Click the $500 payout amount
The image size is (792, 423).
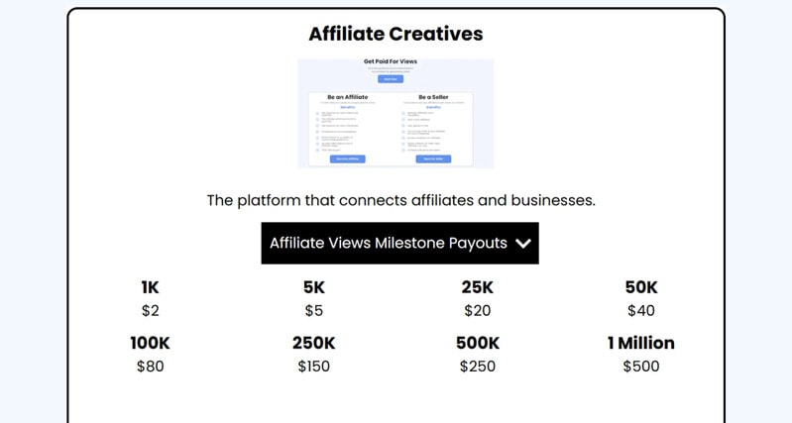click(640, 367)
